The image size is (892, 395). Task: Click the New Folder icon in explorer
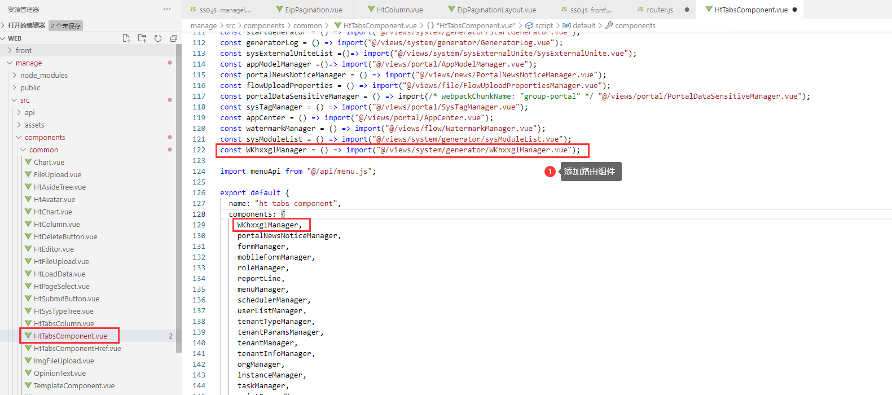click(x=142, y=38)
